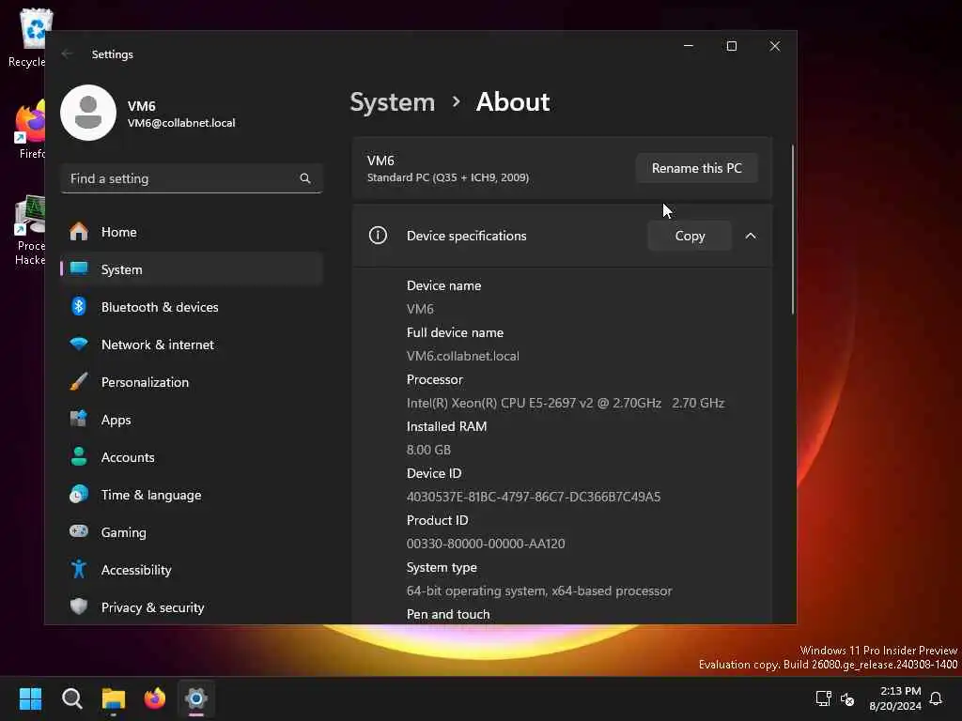Click the System type value 64-bit operating system
Image resolution: width=962 pixels, height=721 pixels.
tap(538, 591)
